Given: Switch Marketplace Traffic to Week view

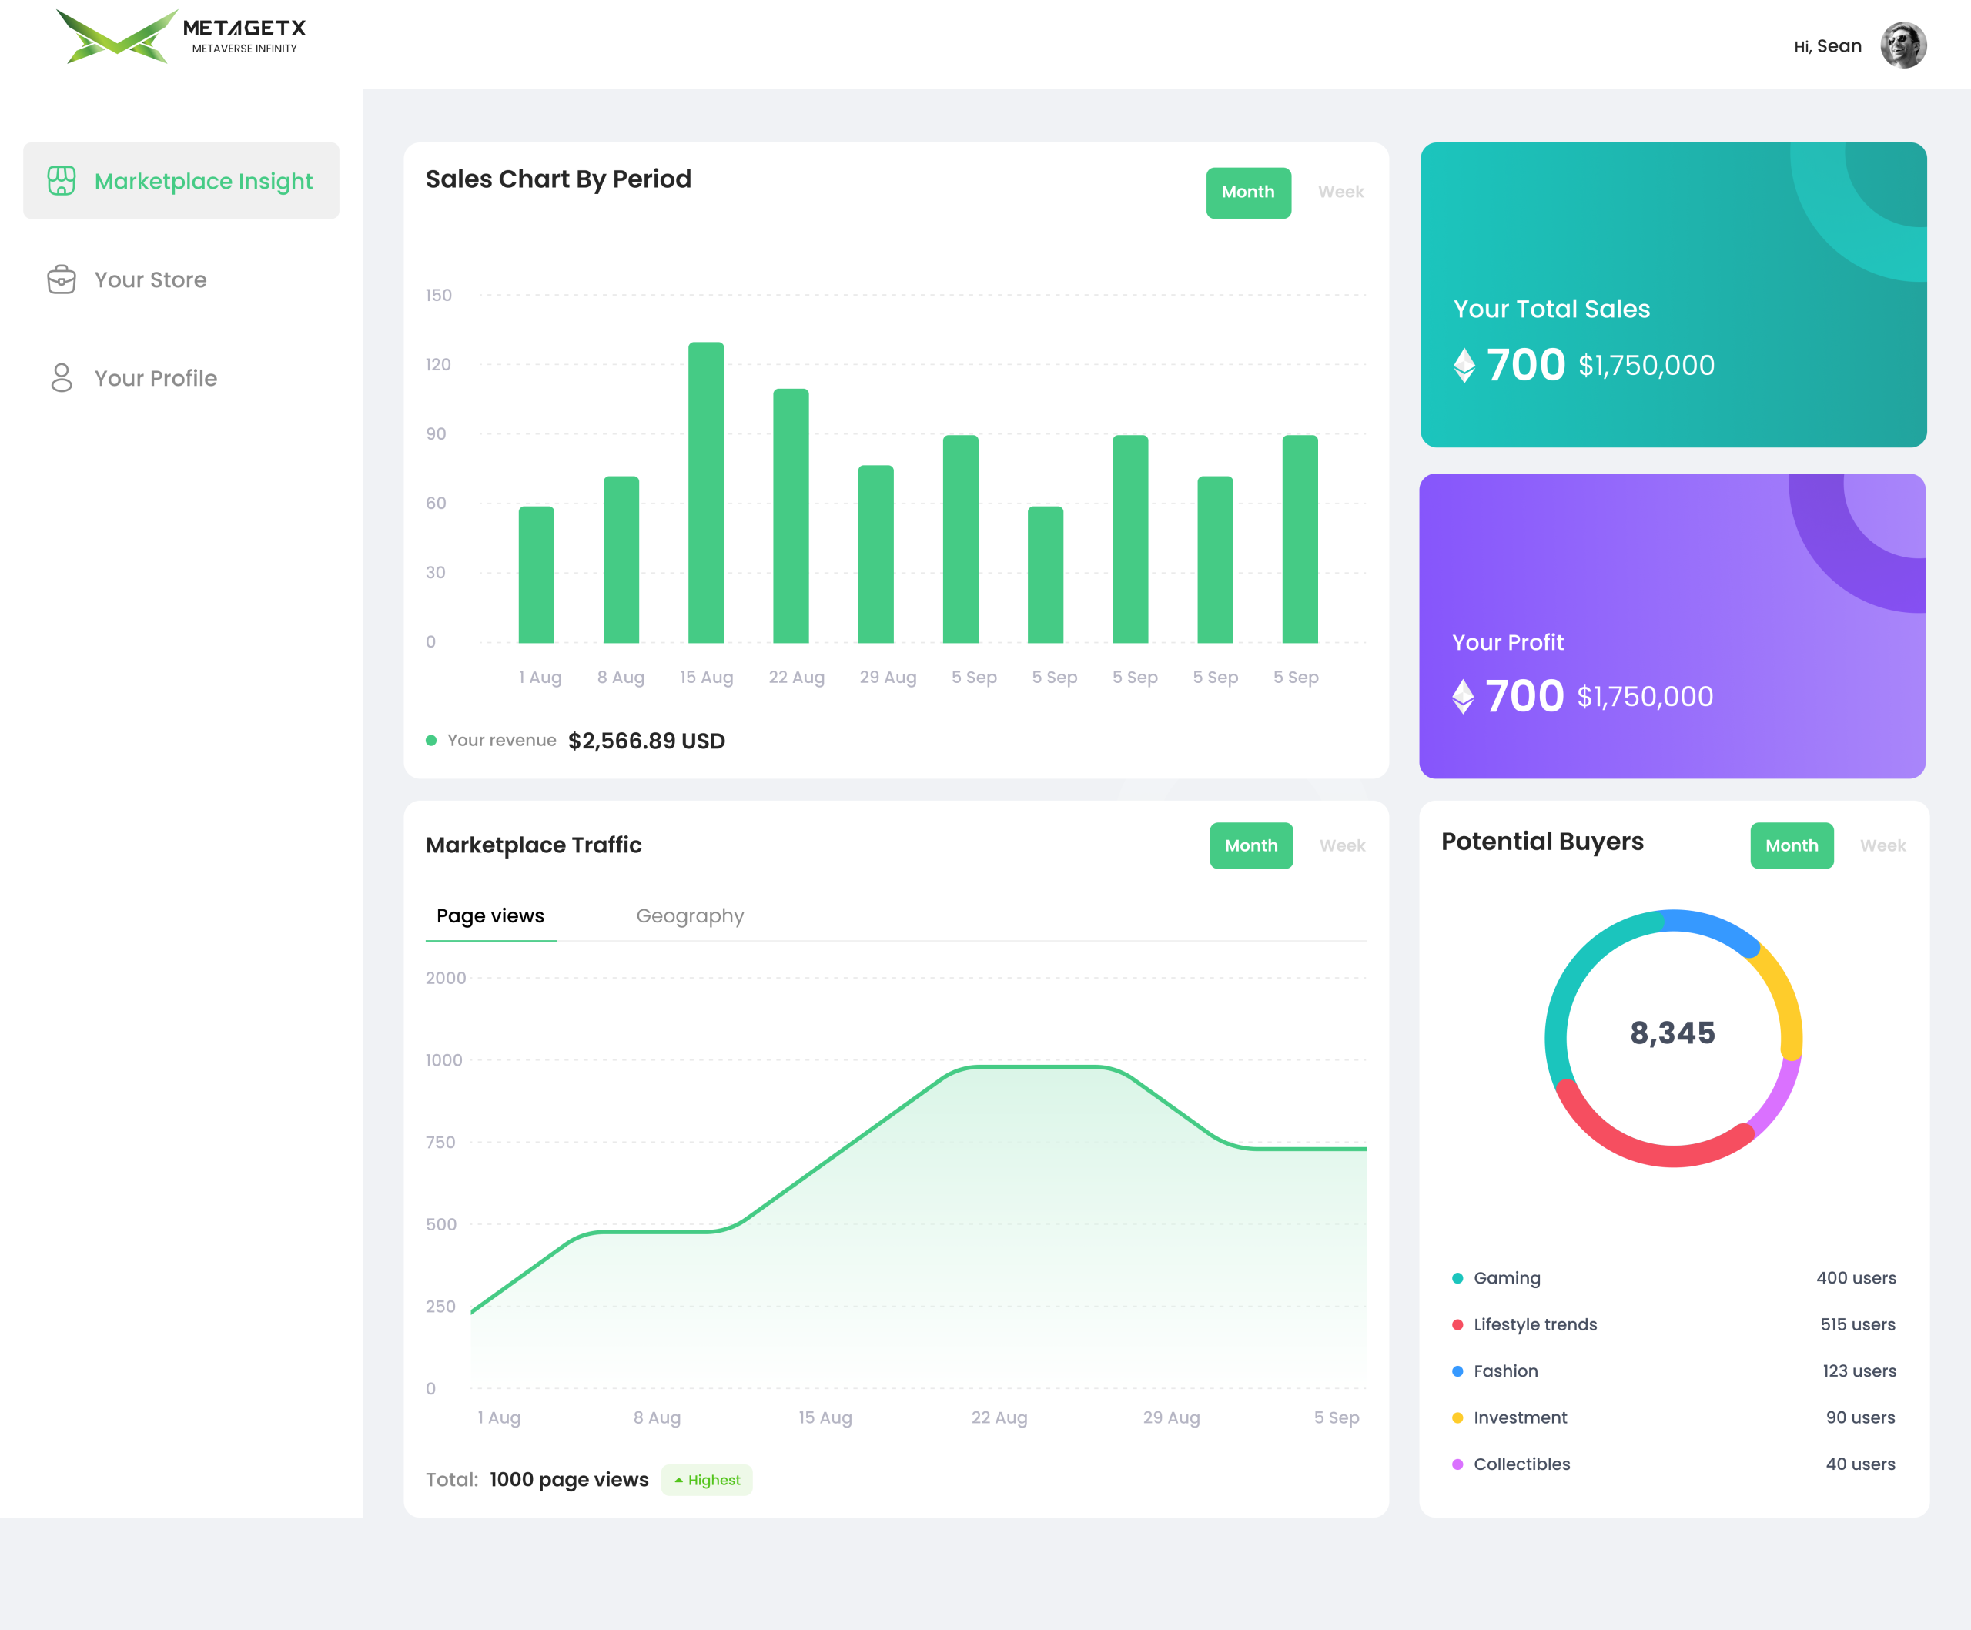Looking at the screenshot, I should click(x=1341, y=845).
